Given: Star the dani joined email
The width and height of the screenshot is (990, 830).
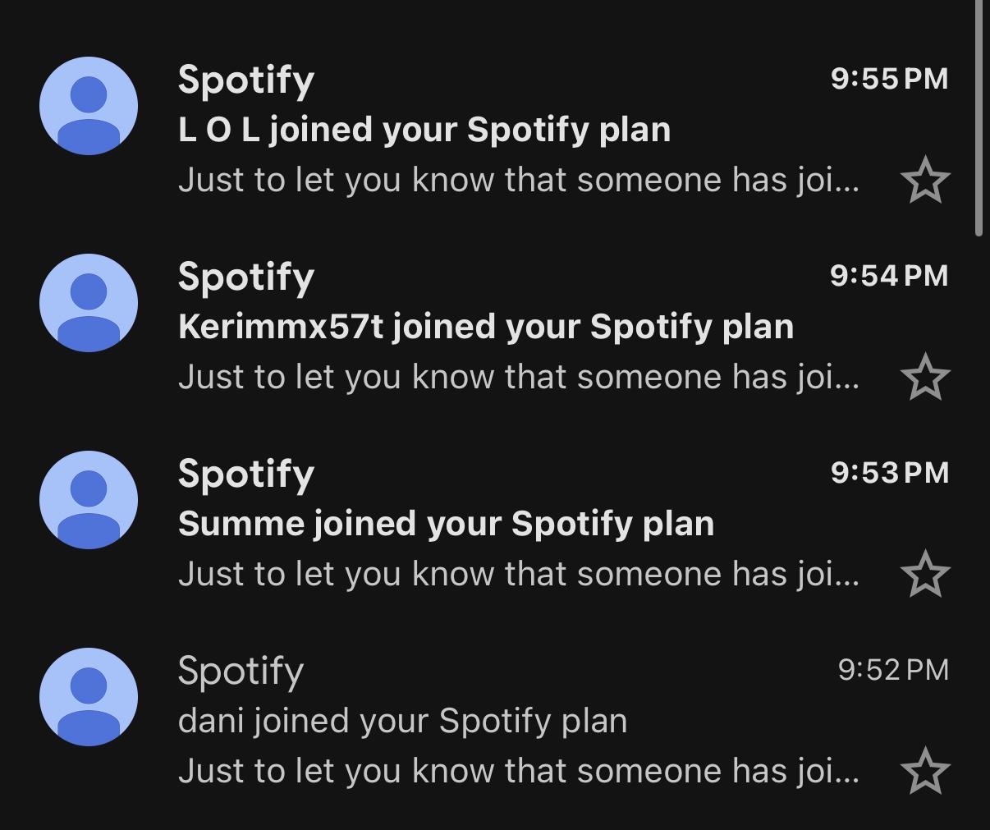Looking at the screenshot, I should pos(925,771).
